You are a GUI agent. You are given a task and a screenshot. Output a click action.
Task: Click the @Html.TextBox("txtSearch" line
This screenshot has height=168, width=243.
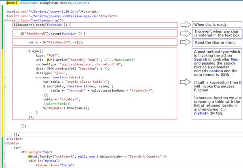97,157
